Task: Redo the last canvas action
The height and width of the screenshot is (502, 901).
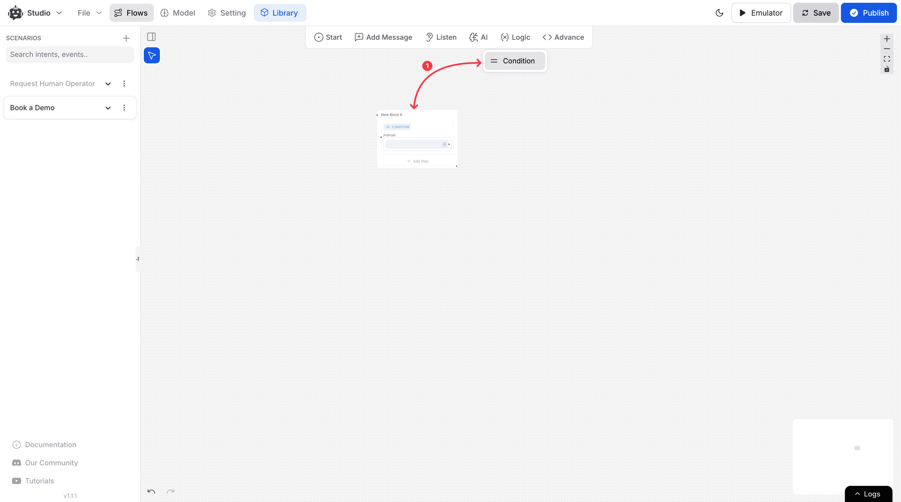Action: [x=170, y=491]
